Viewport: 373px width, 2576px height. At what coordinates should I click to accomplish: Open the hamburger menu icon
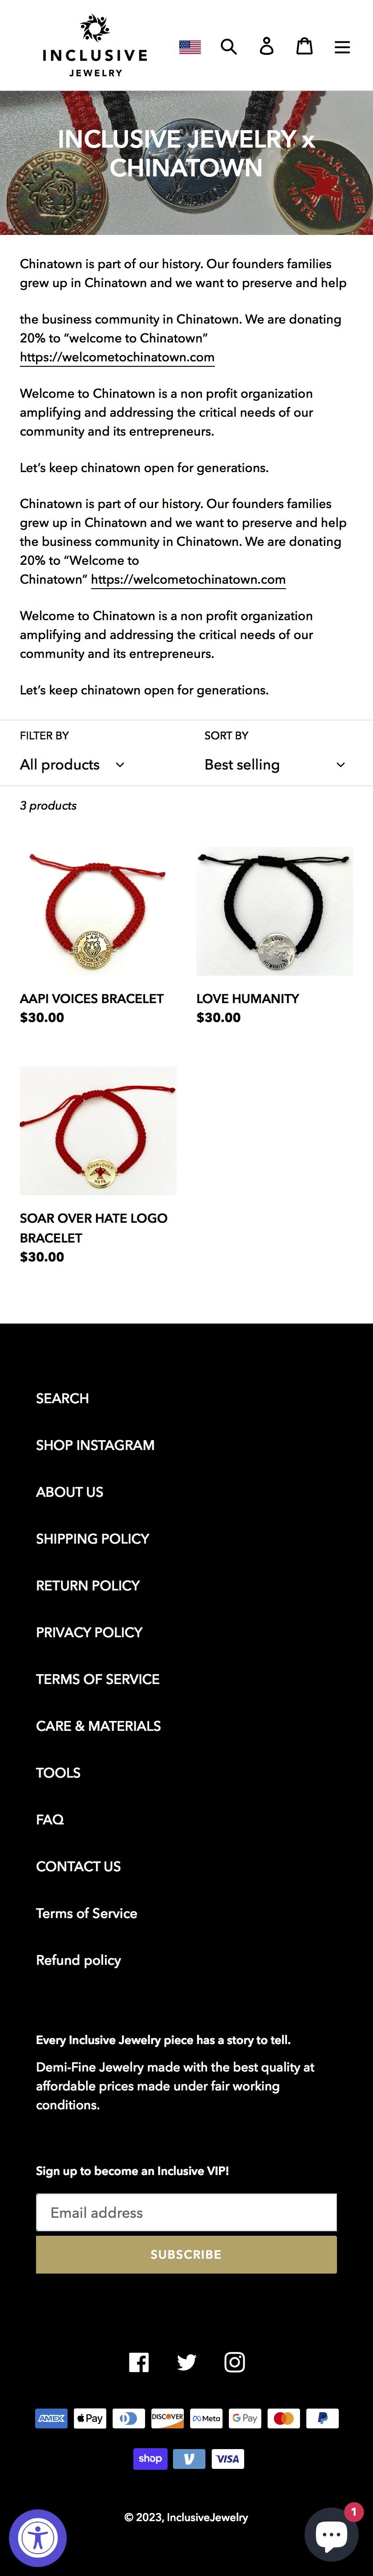click(342, 46)
